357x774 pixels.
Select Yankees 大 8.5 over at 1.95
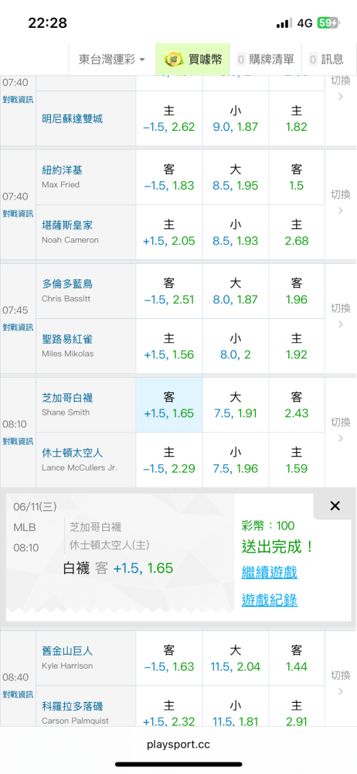236,178
